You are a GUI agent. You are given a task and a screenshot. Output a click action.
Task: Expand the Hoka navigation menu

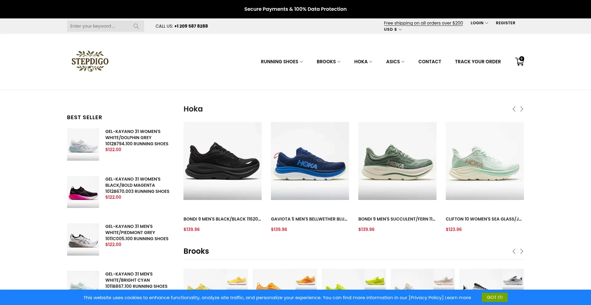coord(363,62)
